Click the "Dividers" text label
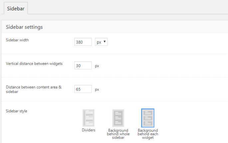The image size is (228, 143). [x=88, y=130]
